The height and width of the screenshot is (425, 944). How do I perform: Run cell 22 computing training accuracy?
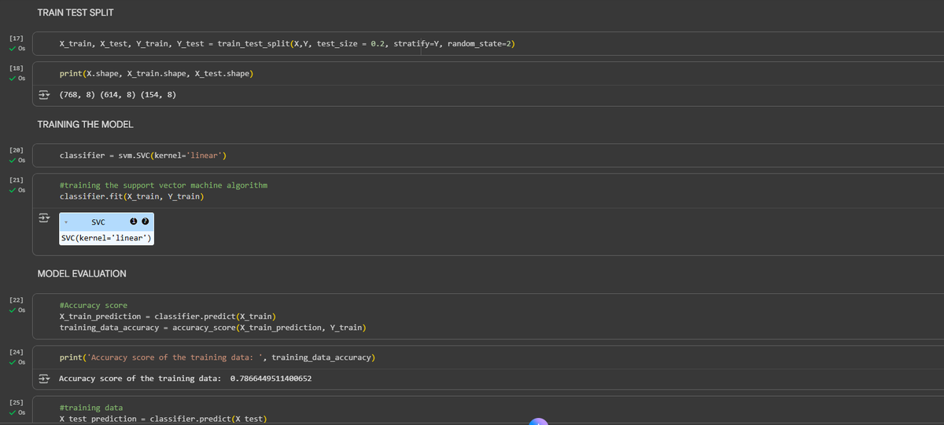tap(17, 300)
